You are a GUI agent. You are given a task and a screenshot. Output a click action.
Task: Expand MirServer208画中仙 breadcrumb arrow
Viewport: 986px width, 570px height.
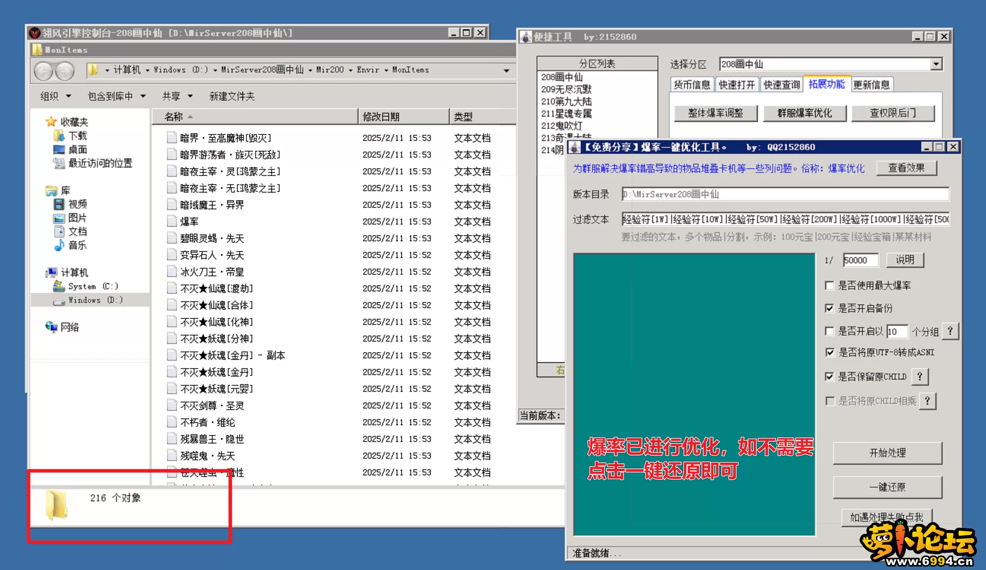coord(310,70)
